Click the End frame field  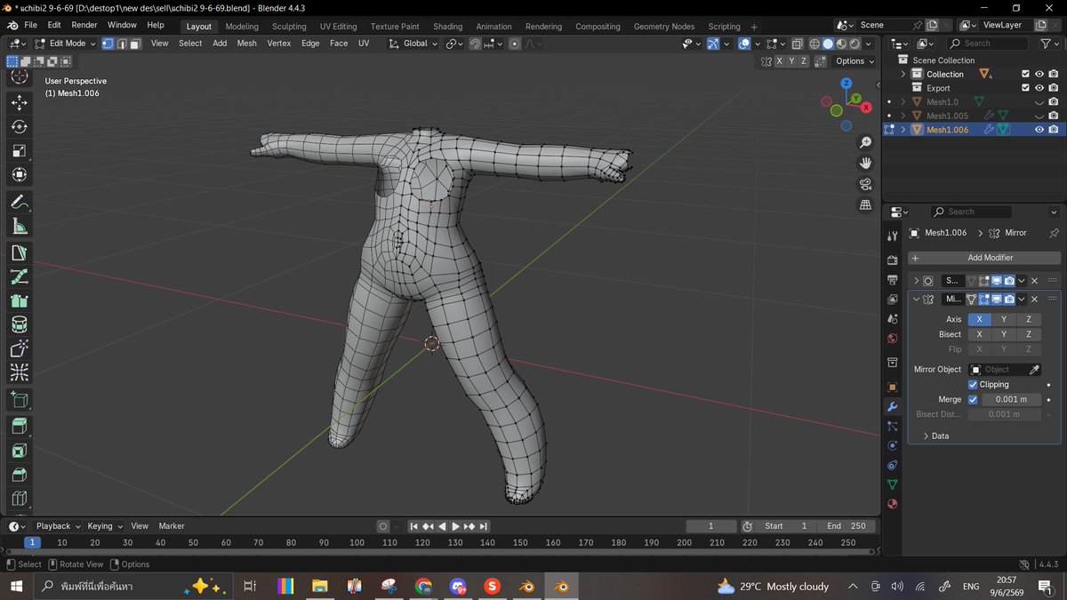click(x=846, y=526)
